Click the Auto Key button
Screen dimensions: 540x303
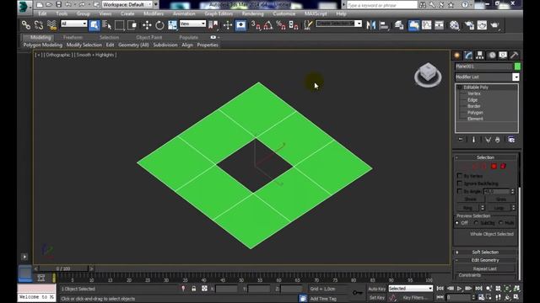tap(377, 289)
